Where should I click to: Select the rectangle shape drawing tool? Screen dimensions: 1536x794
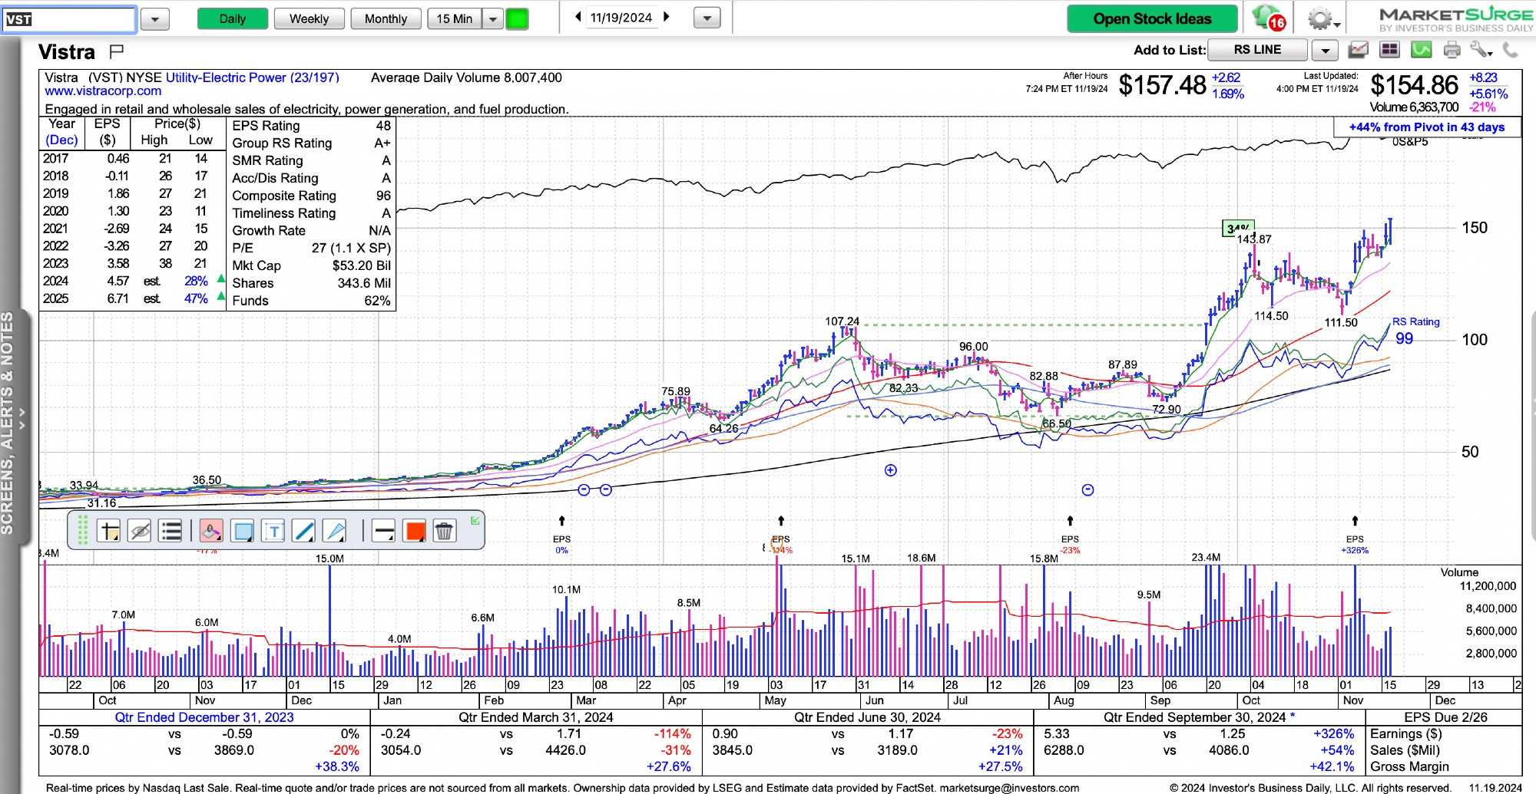(243, 531)
